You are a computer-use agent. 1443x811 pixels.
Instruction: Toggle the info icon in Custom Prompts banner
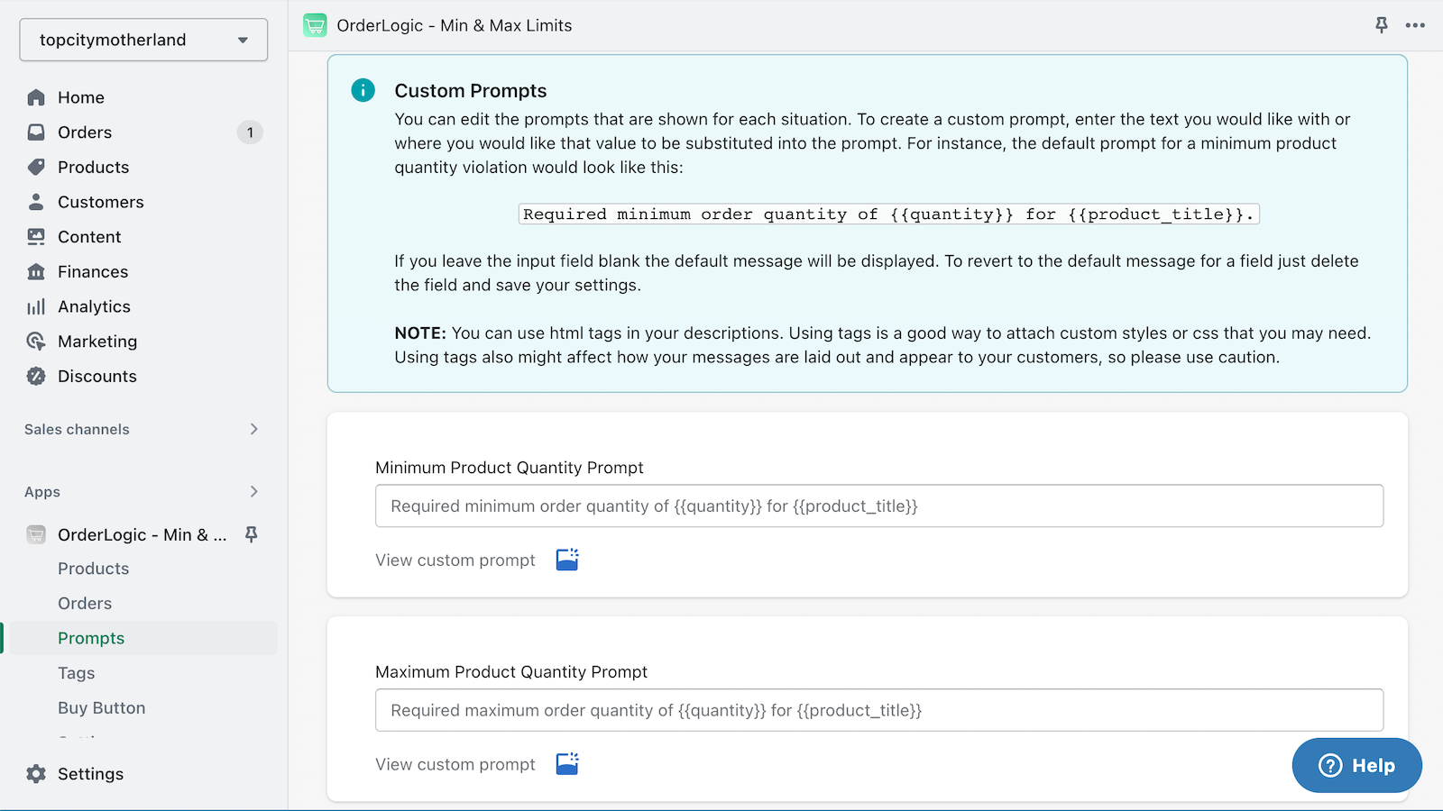coord(363,90)
